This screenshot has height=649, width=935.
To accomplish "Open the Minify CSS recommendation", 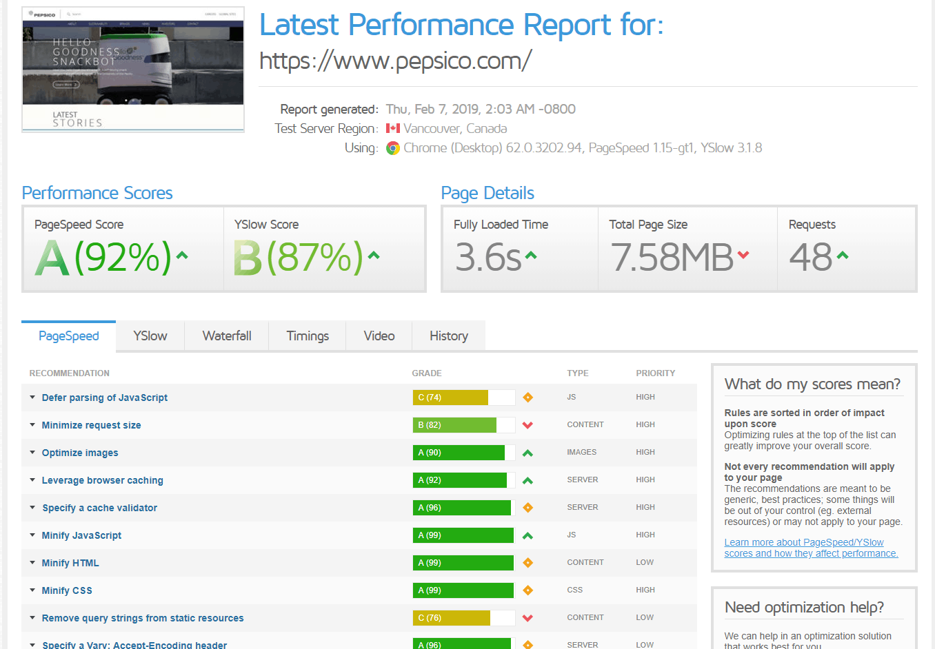I will tap(67, 590).
